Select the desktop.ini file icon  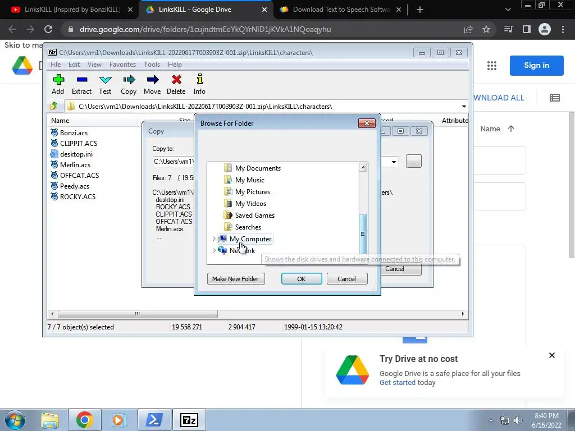tap(54, 154)
